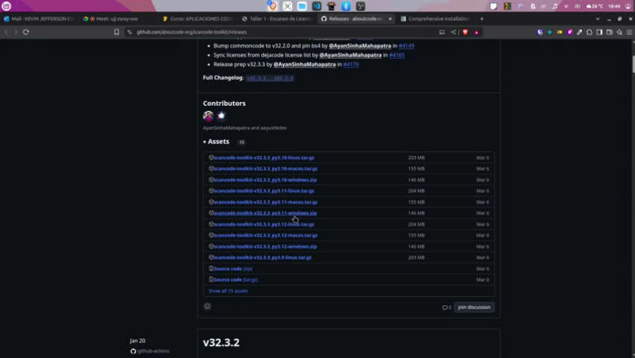
Task: Download py3.10-macos.tar.gz asset
Action: 265,169
